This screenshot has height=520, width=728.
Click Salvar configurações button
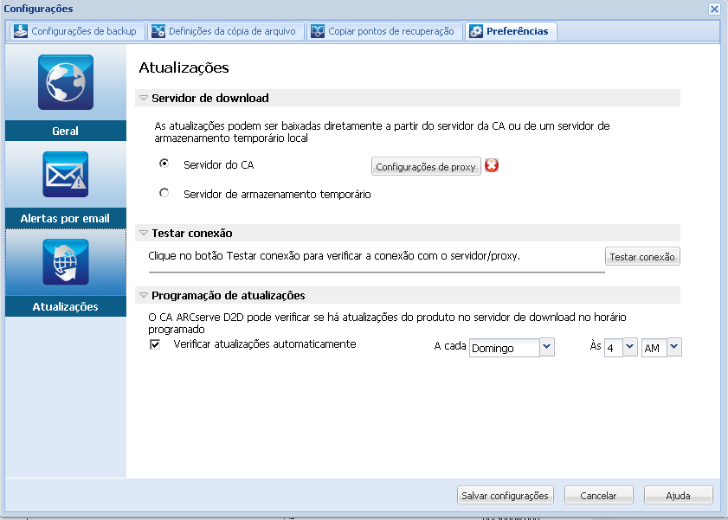(506, 495)
